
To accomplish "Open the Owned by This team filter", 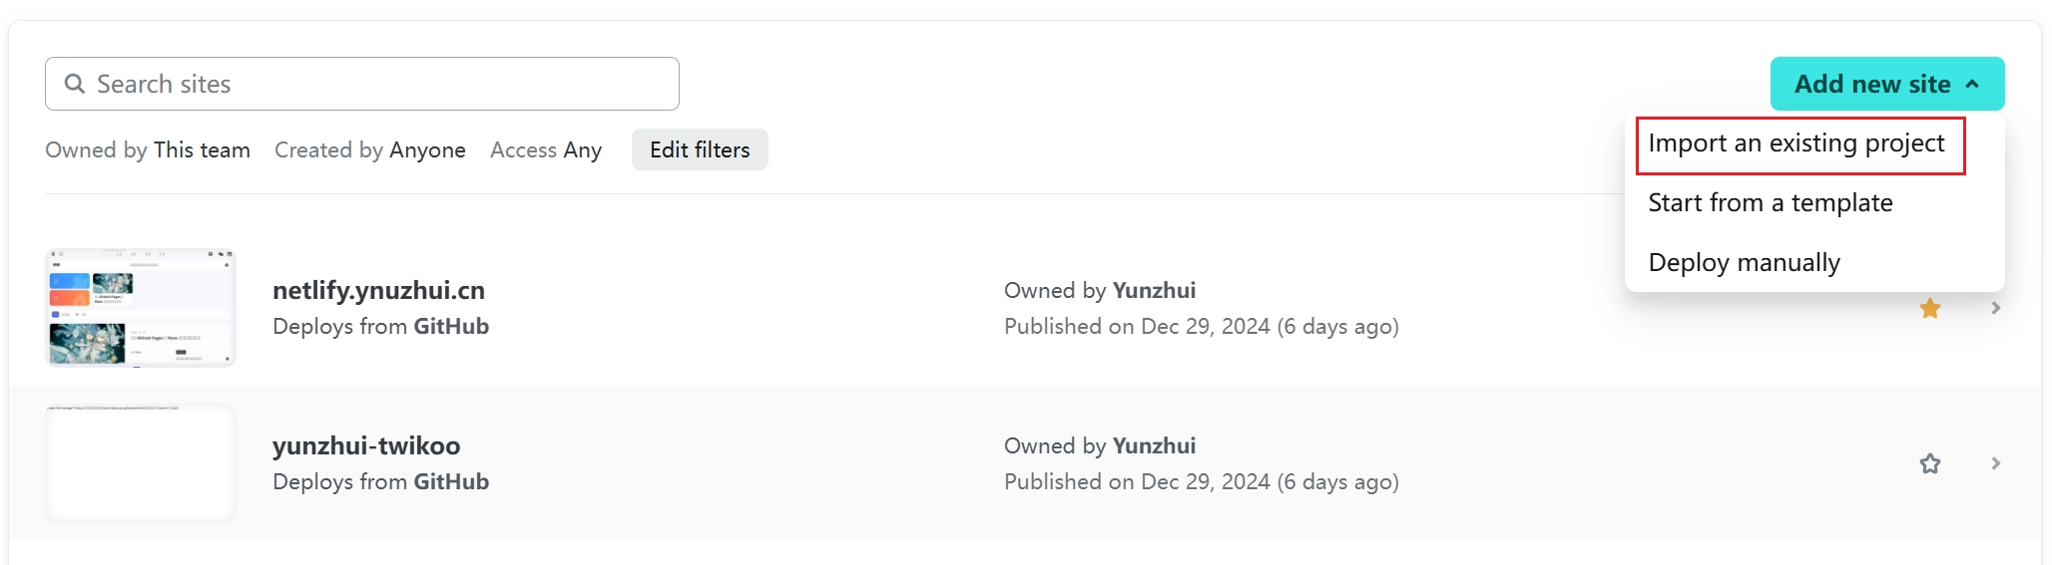I will (148, 149).
